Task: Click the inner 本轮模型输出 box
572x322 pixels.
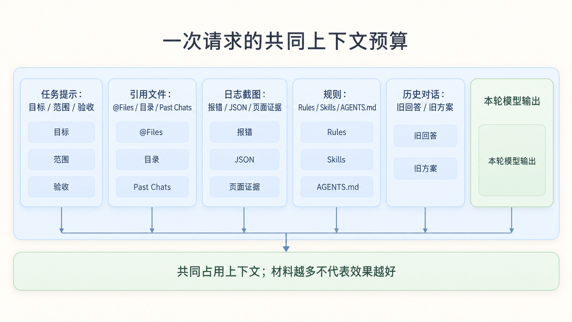Action: coord(512,160)
